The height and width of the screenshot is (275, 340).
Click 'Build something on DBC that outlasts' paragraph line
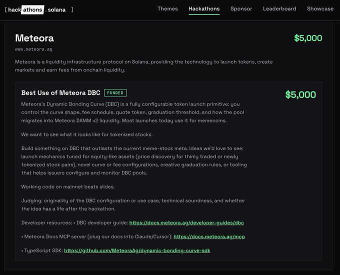[x=132, y=148]
